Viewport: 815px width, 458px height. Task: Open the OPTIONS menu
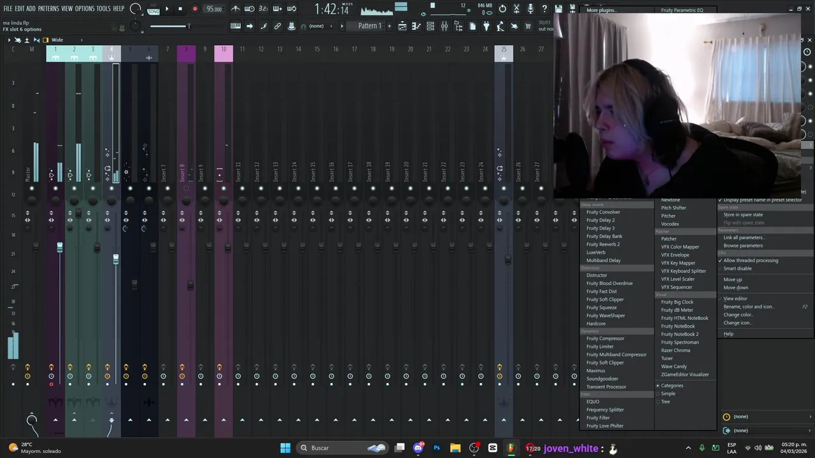click(x=85, y=9)
